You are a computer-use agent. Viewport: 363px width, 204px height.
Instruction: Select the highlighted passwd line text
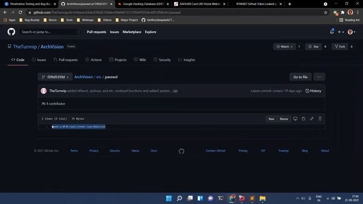tap(79, 127)
